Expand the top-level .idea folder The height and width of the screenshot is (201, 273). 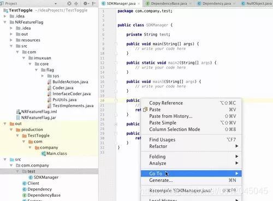pyautogui.click(x=5, y=16)
